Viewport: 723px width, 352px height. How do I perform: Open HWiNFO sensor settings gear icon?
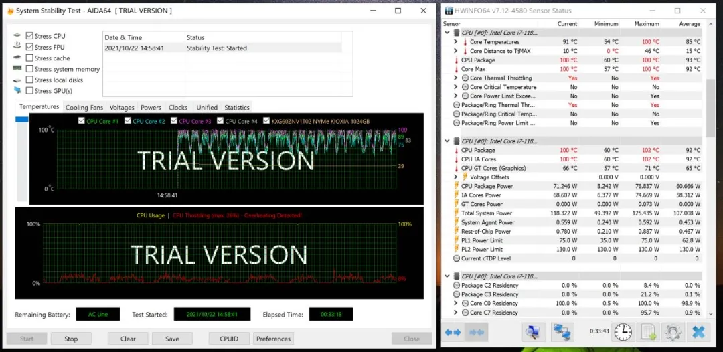click(673, 332)
